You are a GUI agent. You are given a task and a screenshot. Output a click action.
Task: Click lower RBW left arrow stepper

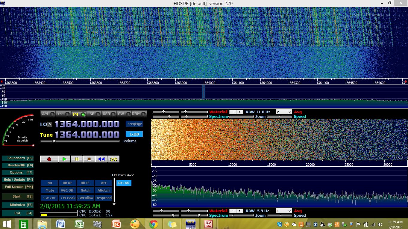233,211
